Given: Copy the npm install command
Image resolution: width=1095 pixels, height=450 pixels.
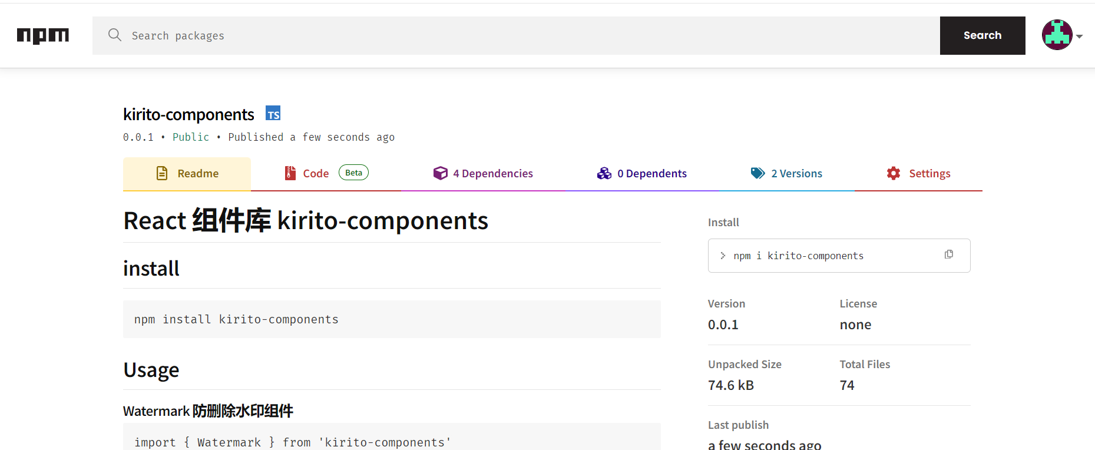Looking at the screenshot, I should (948, 254).
